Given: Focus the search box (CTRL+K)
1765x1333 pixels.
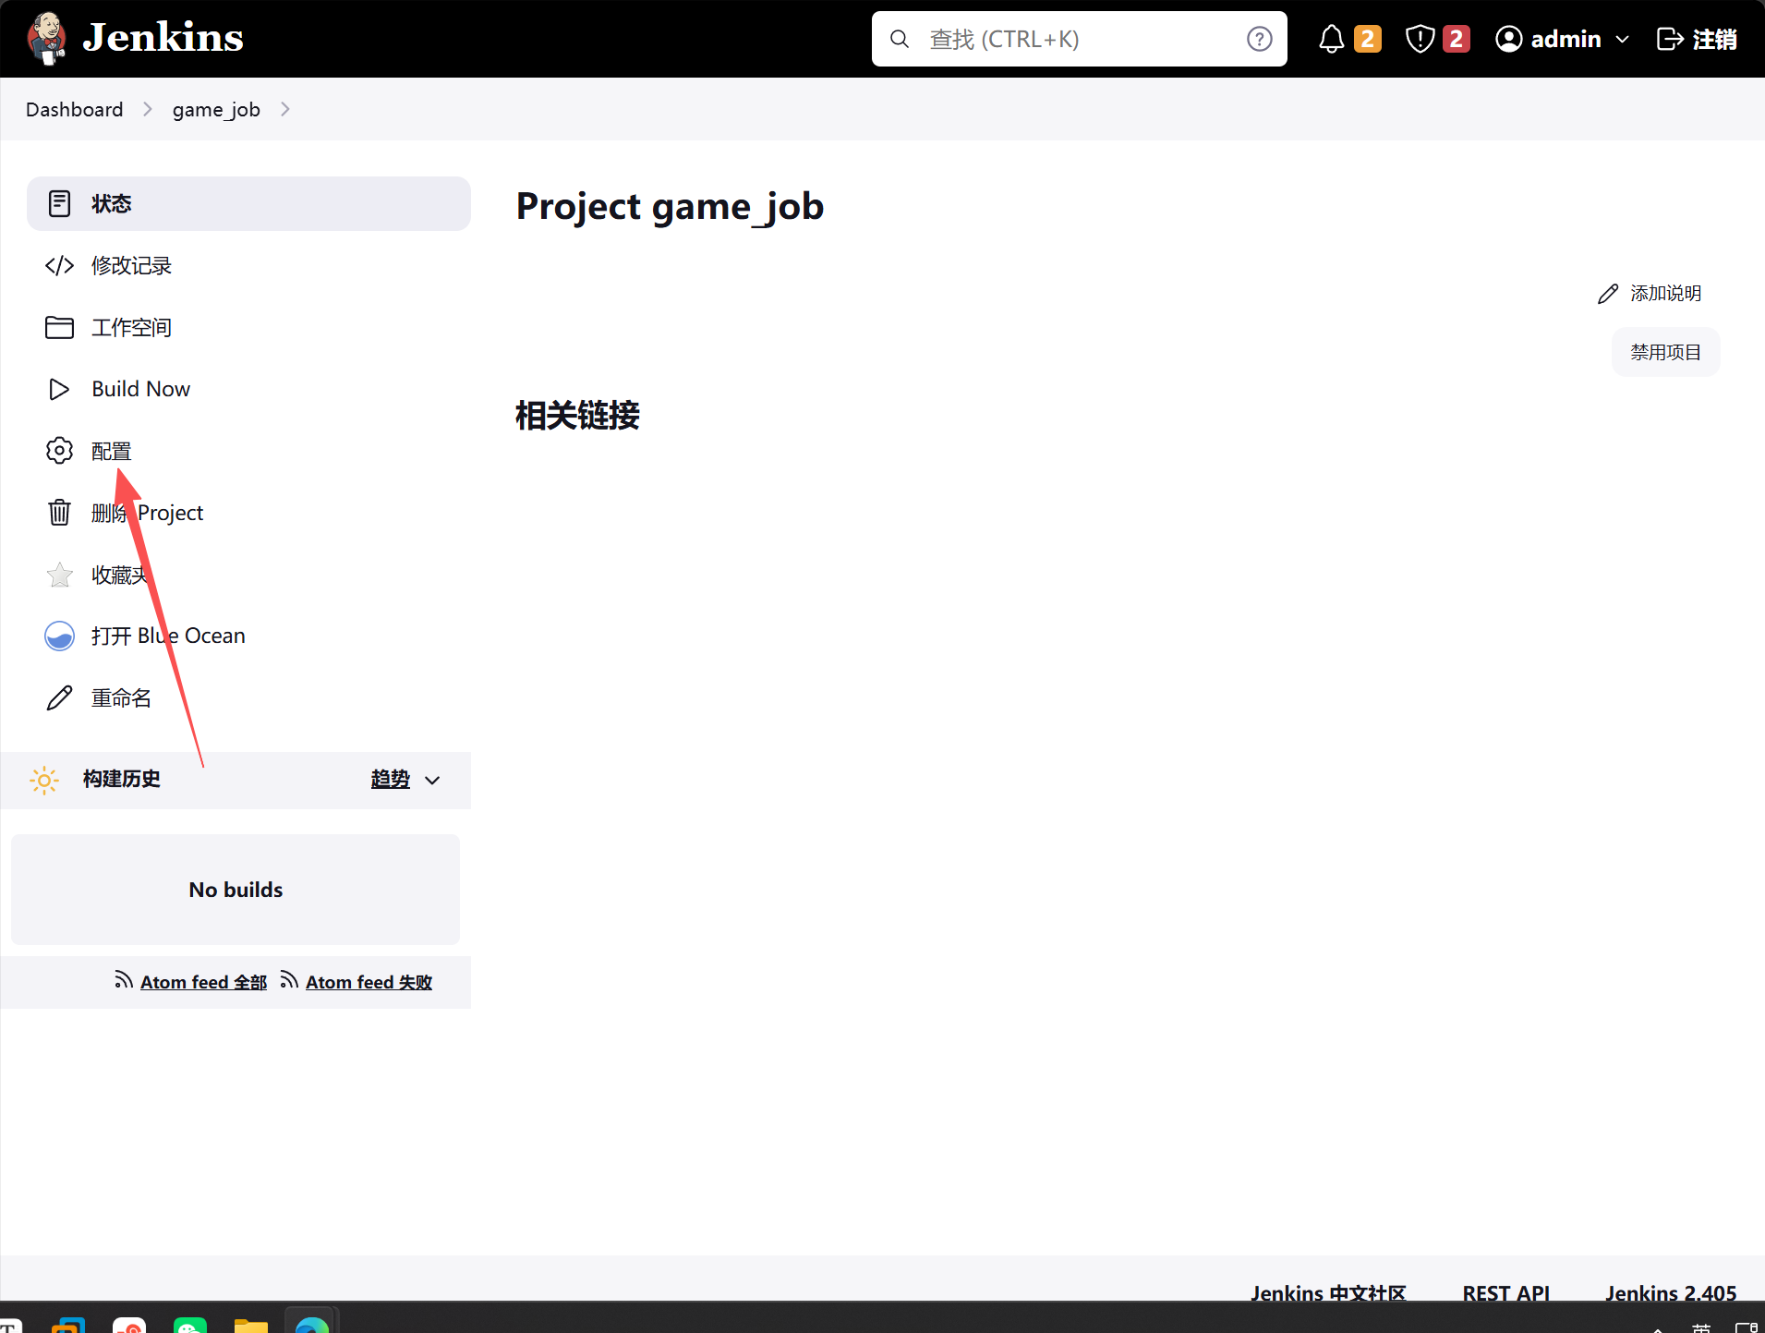Looking at the screenshot, I should coord(1079,39).
